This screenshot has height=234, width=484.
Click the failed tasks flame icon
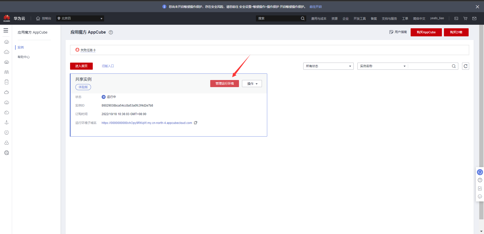click(x=77, y=50)
